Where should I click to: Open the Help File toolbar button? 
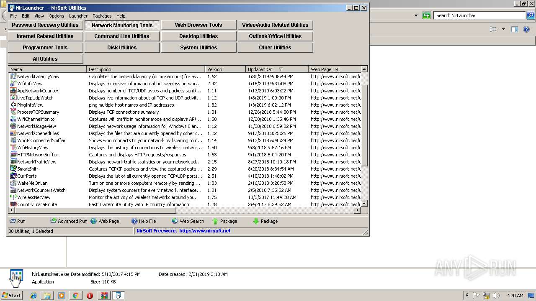(x=144, y=221)
